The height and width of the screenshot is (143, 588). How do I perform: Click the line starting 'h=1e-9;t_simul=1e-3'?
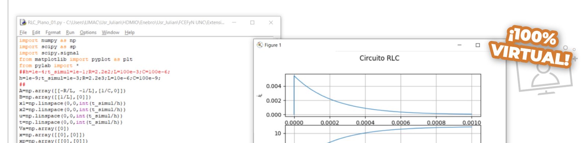tap(90, 78)
